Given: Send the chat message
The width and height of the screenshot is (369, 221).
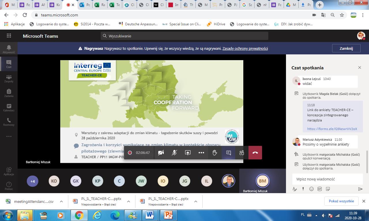Looking at the screenshot, I should [x=360, y=189].
